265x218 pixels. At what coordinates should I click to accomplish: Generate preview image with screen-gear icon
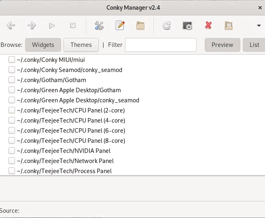click(187, 26)
